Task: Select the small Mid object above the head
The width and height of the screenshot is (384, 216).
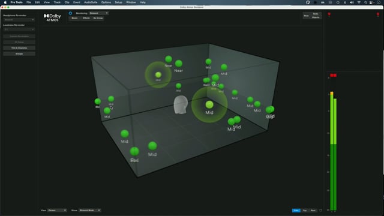Action: click(x=179, y=86)
